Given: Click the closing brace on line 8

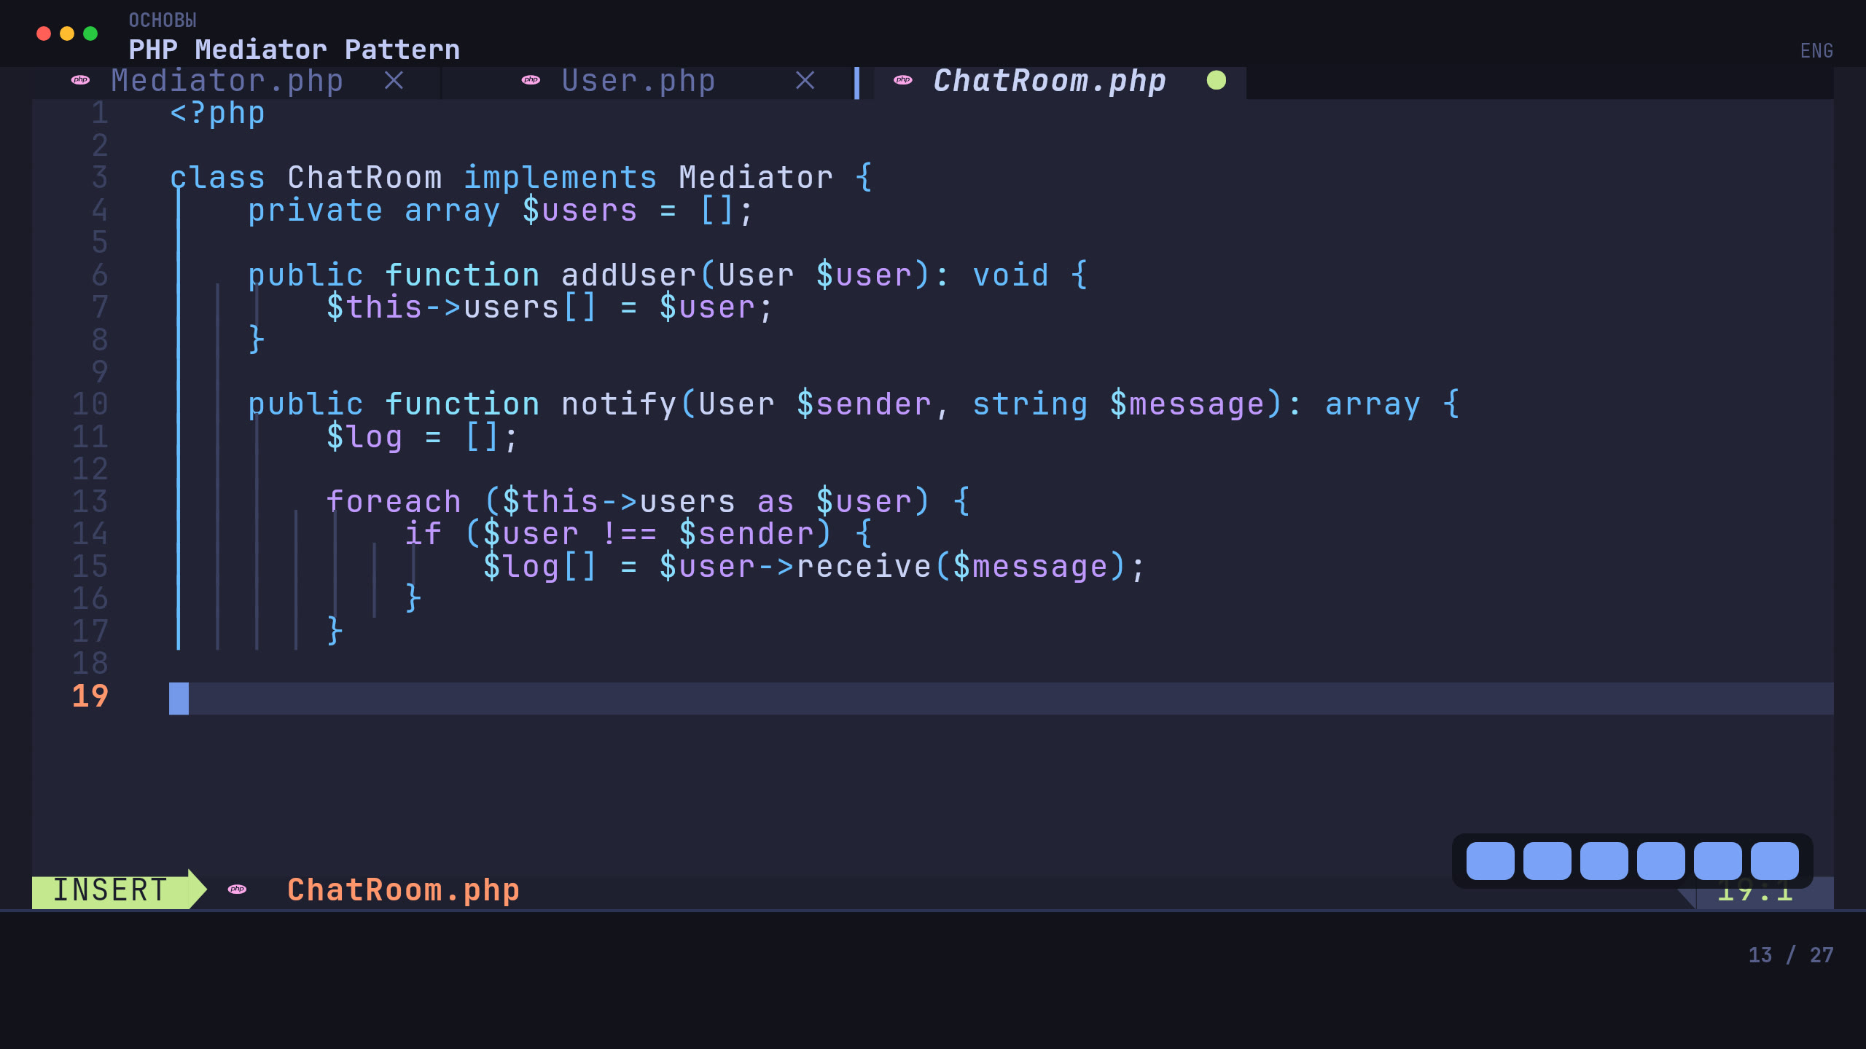Looking at the screenshot, I should point(257,339).
